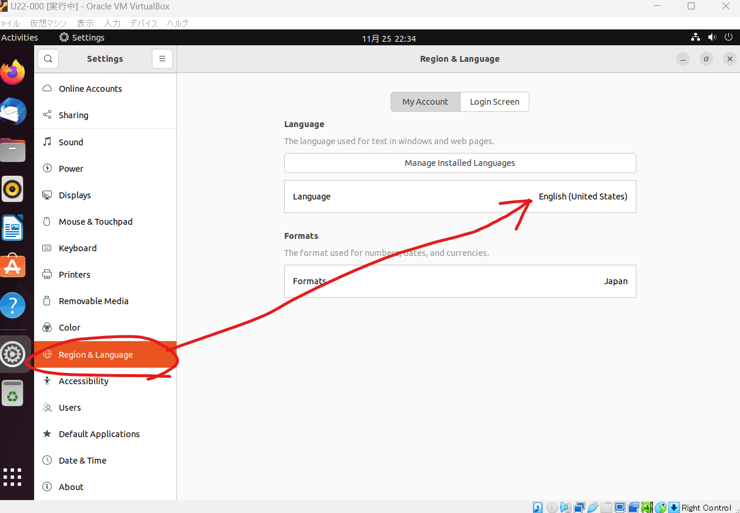Open the Trash icon in the dock
Screen dimensions: 740x513
pos(12,394)
